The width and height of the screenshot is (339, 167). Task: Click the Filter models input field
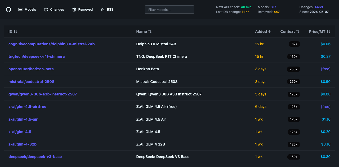click(169, 9)
